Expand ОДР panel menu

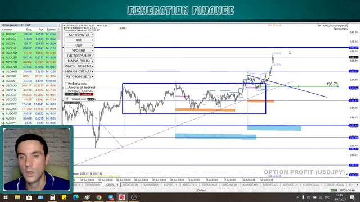[x=79, y=45]
